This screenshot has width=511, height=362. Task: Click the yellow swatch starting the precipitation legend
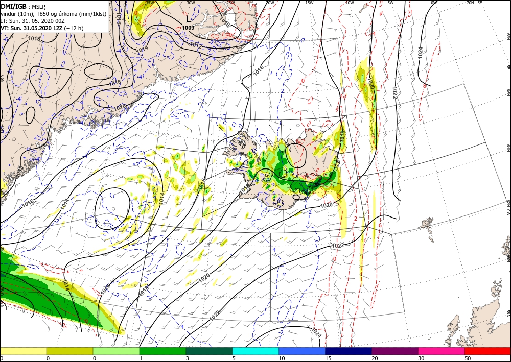pyautogui.click(x=23, y=351)
